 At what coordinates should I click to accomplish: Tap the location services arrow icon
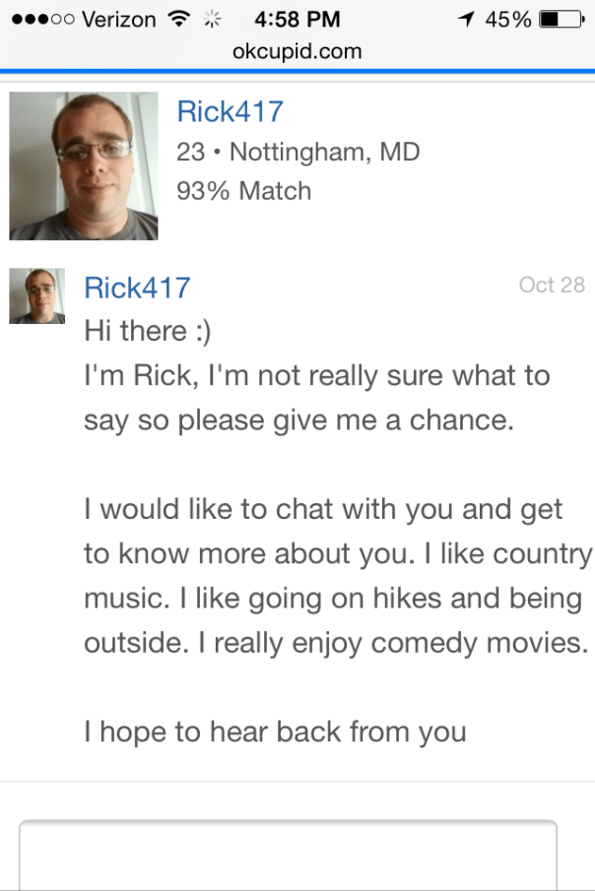pos(464,19)
